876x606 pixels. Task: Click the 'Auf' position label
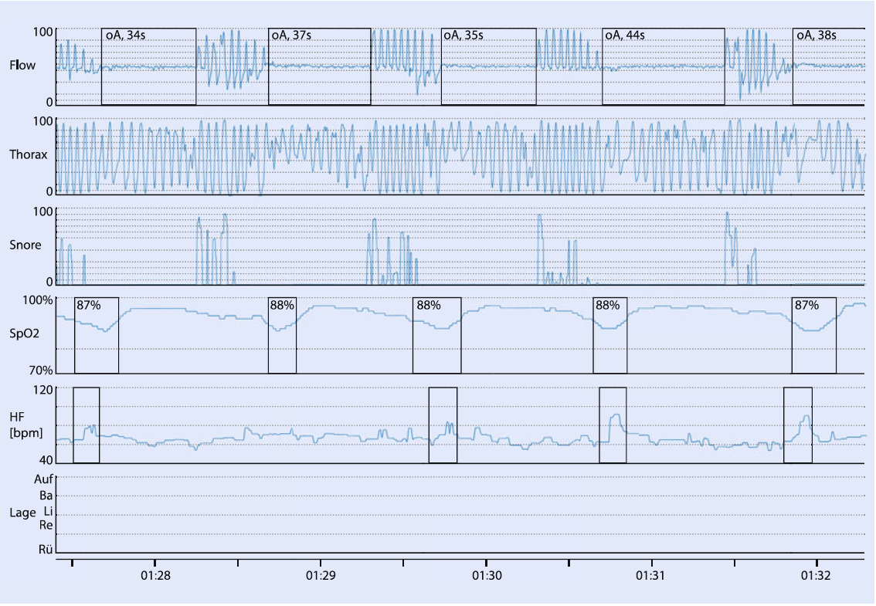click(43, 479)
